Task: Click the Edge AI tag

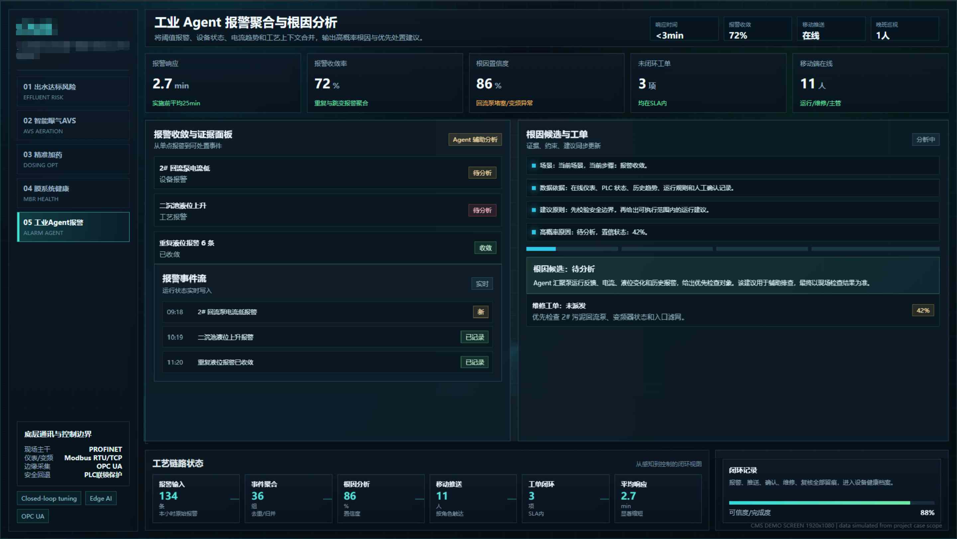Action: (x=101, y=498)
